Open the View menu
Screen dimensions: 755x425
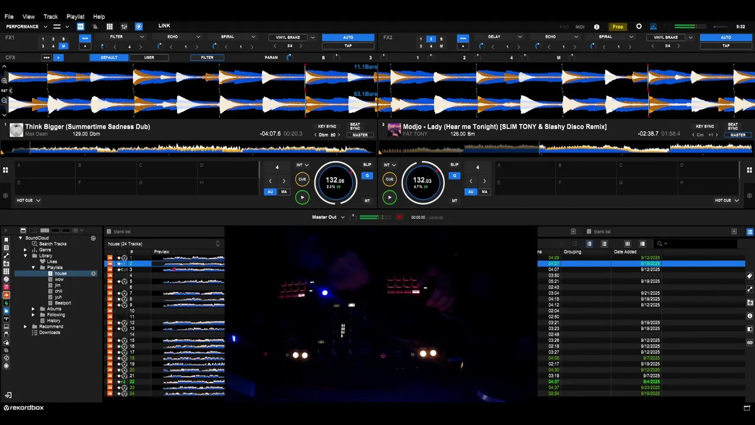coord(28,17)
